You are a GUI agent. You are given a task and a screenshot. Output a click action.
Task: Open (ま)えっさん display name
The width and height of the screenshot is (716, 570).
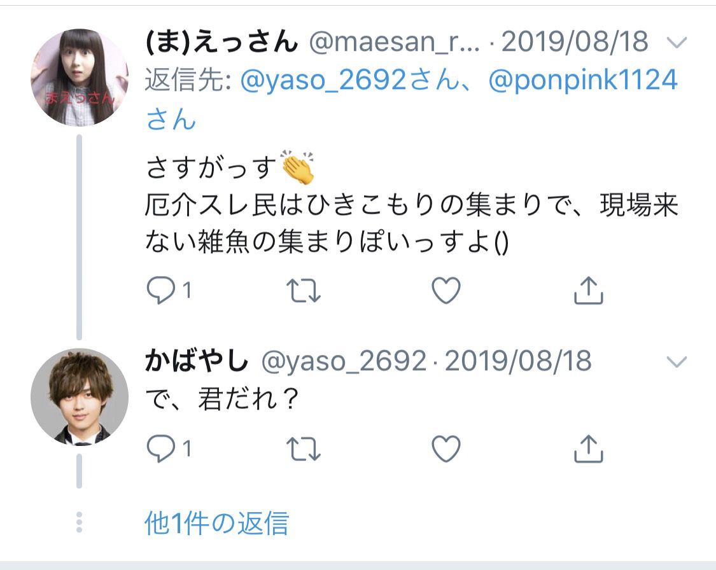click(221, 41)
